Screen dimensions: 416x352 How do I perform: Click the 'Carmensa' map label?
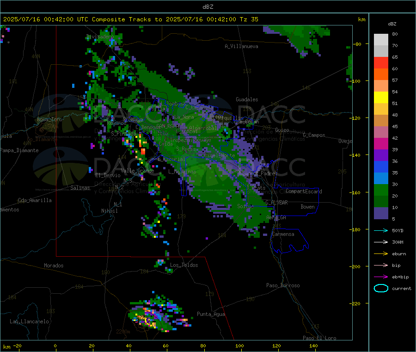pyautogui.click(x=283, y=234)
